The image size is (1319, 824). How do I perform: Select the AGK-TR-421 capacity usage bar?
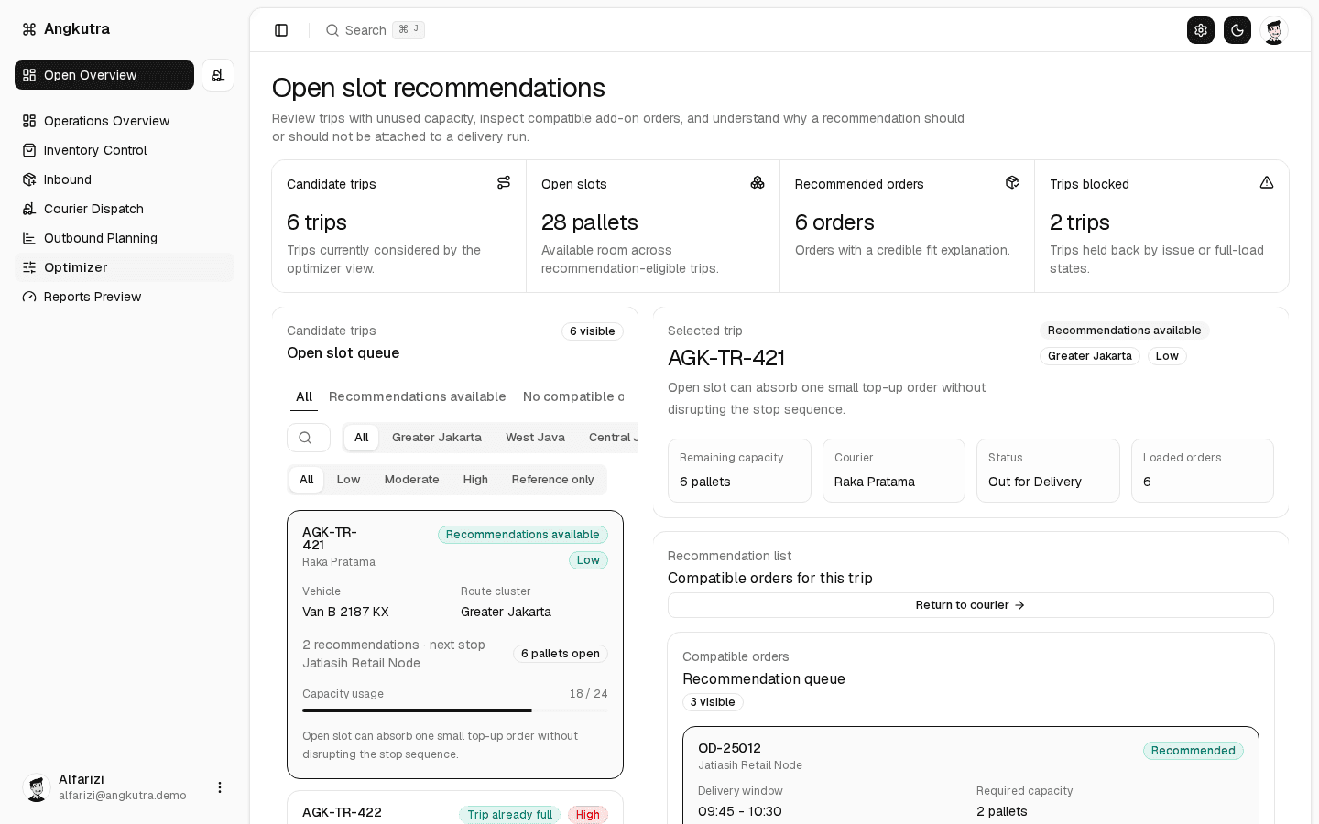455,710
